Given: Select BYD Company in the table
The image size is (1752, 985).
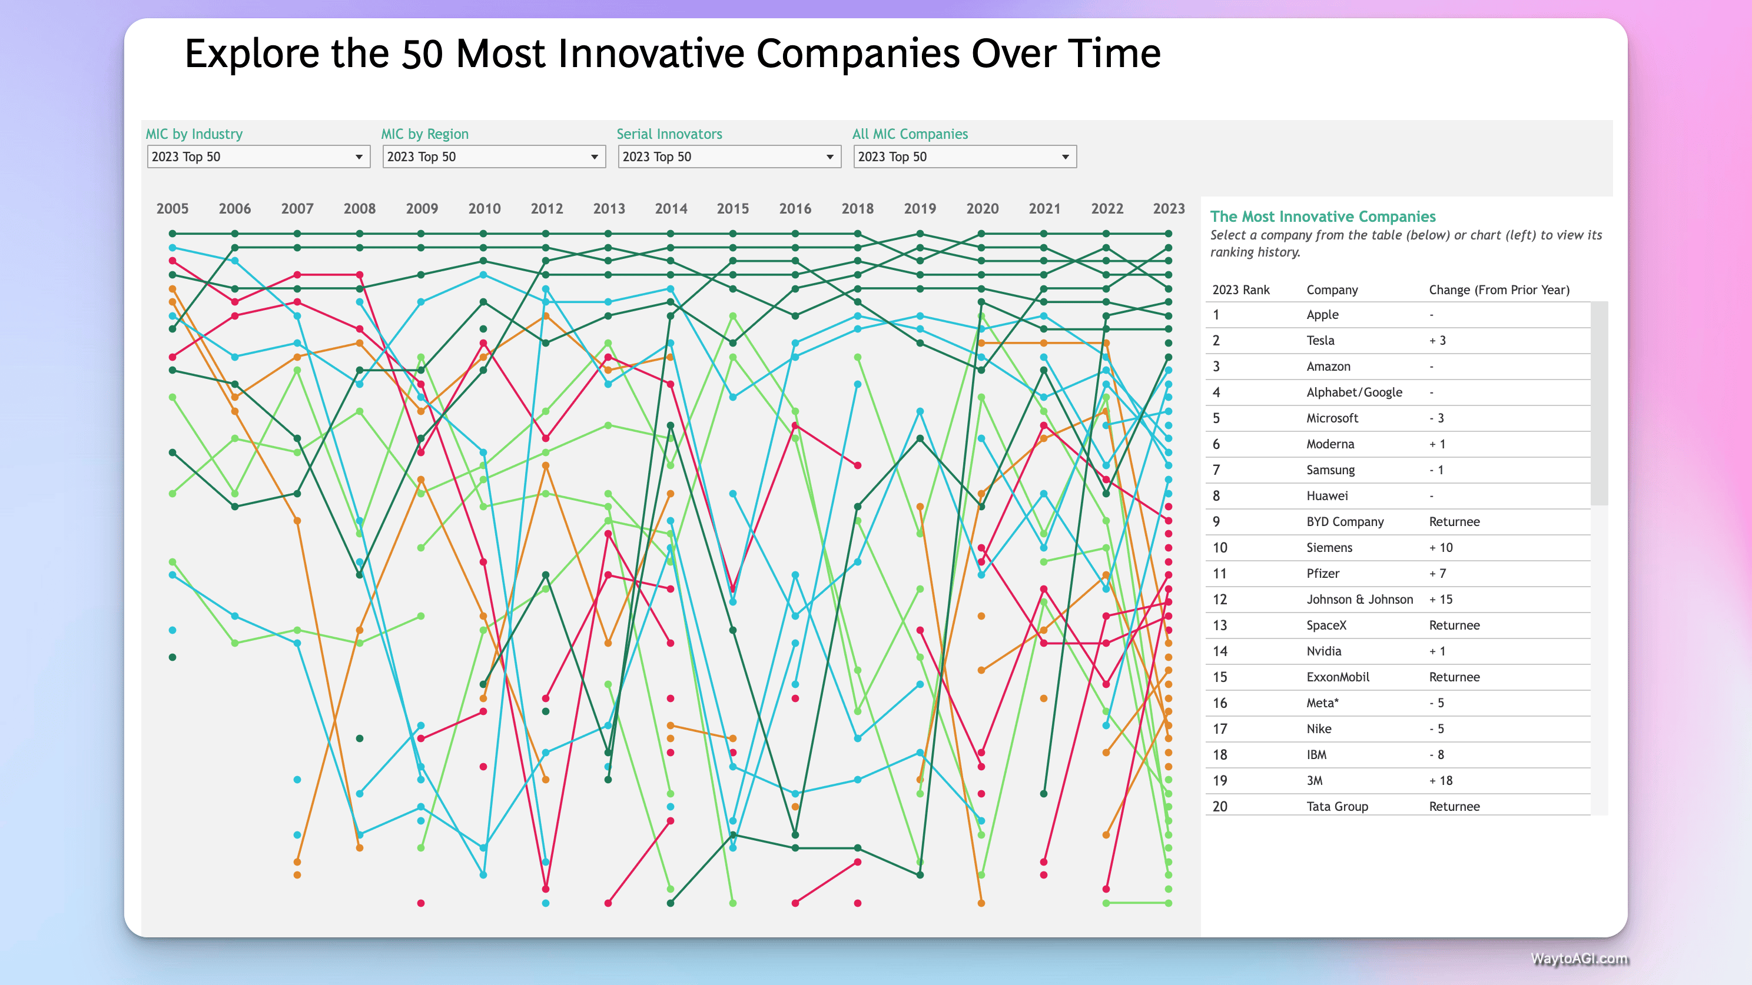Looking at the screenshot, I should 1345,521.
